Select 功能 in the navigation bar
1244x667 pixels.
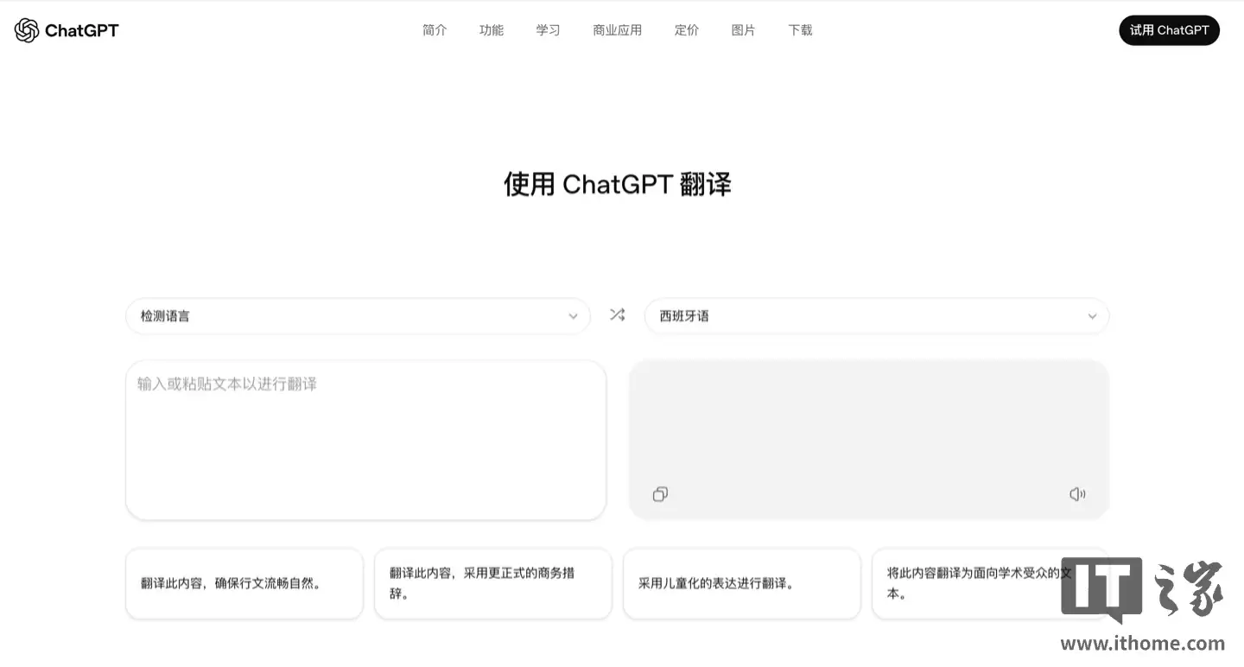coord(491,29)
